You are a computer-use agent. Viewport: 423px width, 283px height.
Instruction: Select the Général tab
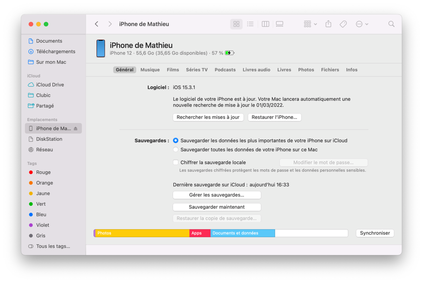(x=125, y=70)
